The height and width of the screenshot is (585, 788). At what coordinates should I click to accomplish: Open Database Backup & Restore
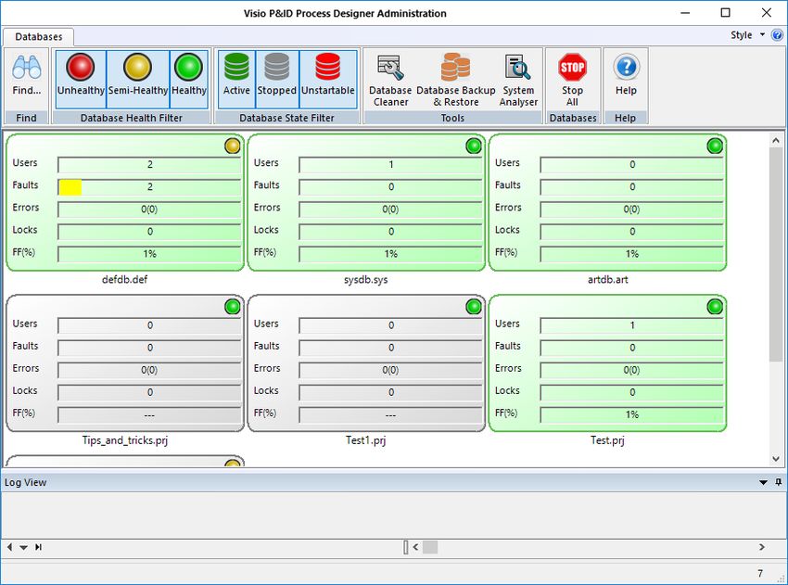[456, 81]
